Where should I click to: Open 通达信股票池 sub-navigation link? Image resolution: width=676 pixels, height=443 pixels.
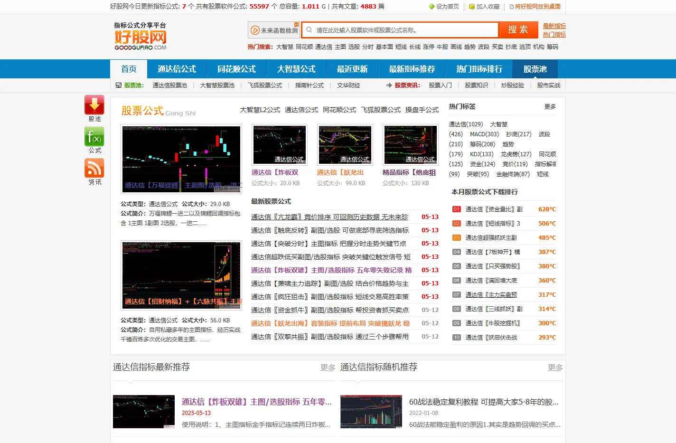click(170, 85)
